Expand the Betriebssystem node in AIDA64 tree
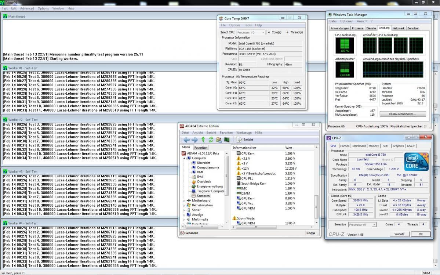Viewport: 440px width, 275px height. tap(184, 205)
